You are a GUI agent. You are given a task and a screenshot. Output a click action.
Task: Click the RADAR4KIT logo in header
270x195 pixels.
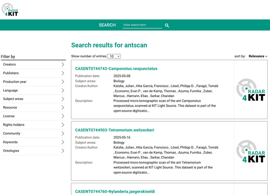point(10,10)
